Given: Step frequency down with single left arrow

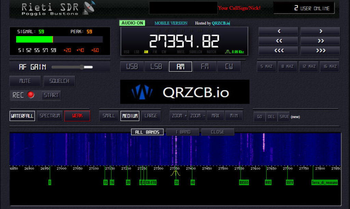Looking at the screenshot, I should tap(278, 31).
